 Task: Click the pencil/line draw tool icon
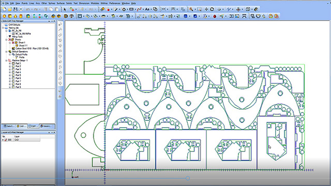click(x=115, y=9)
